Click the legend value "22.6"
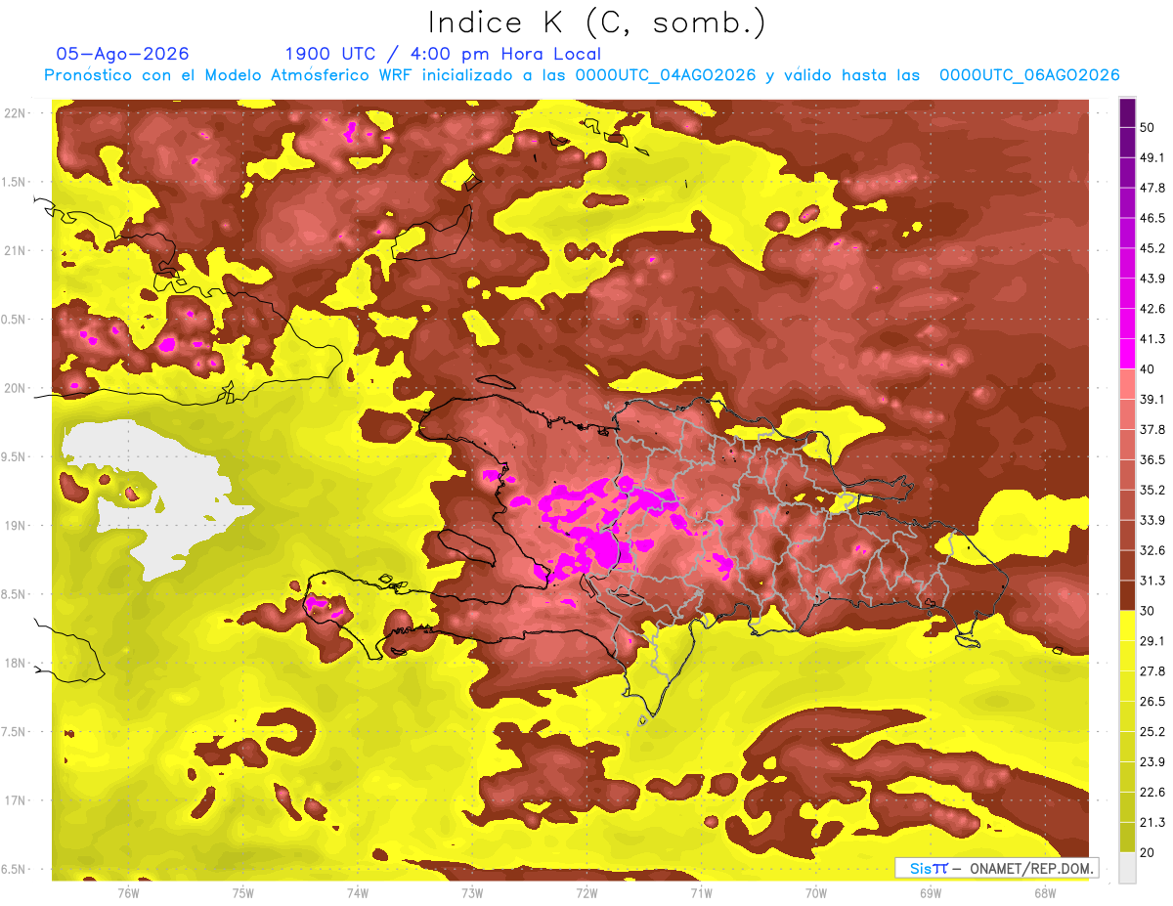 coord(1151,793)
